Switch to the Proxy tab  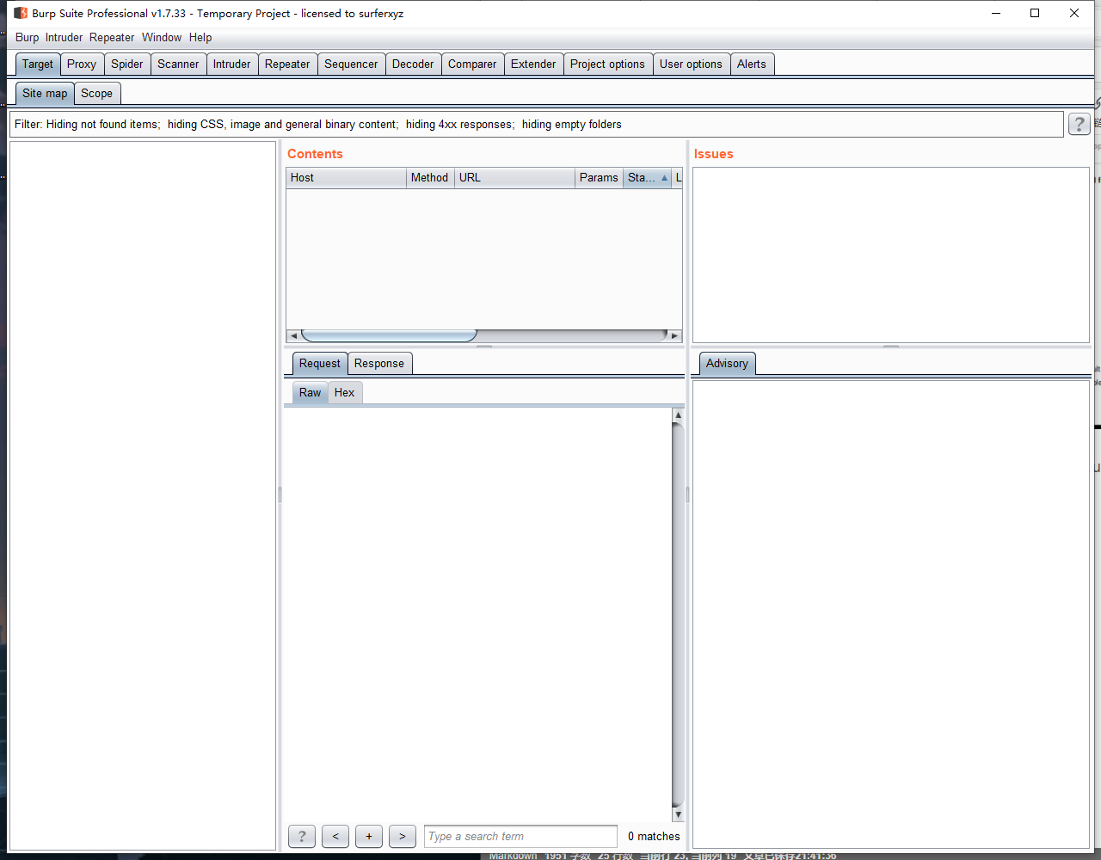point(82,64)
